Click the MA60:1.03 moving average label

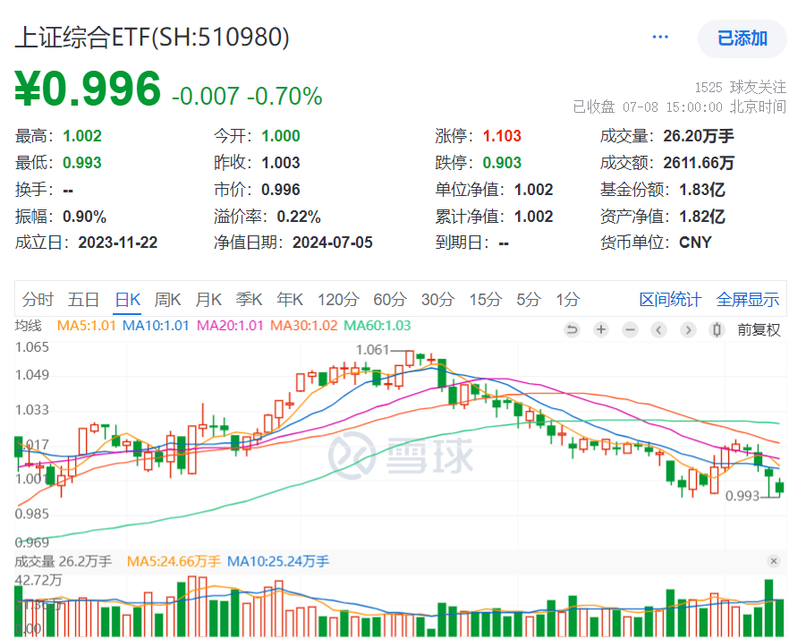(378, 326)
